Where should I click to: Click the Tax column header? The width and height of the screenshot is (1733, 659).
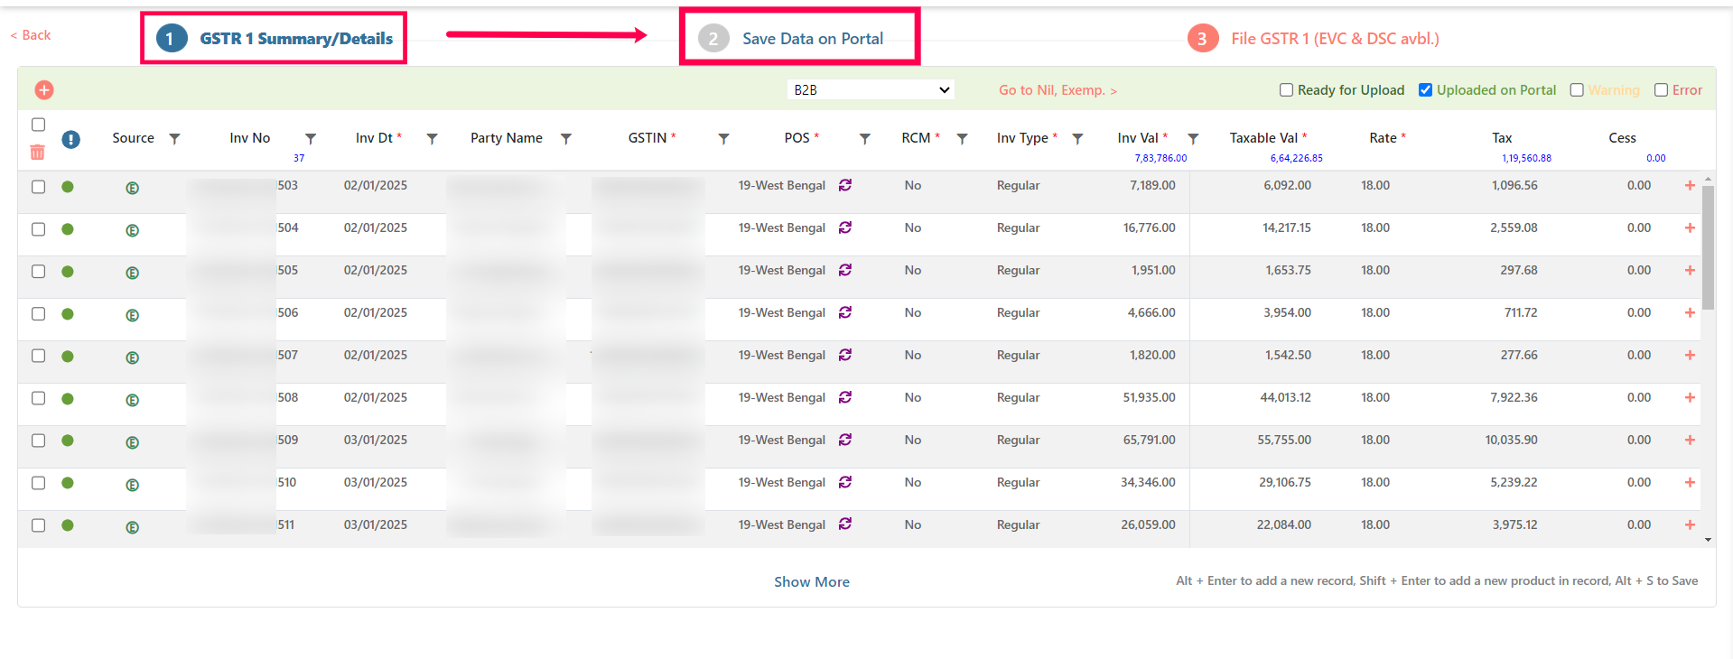[1502, 138]
